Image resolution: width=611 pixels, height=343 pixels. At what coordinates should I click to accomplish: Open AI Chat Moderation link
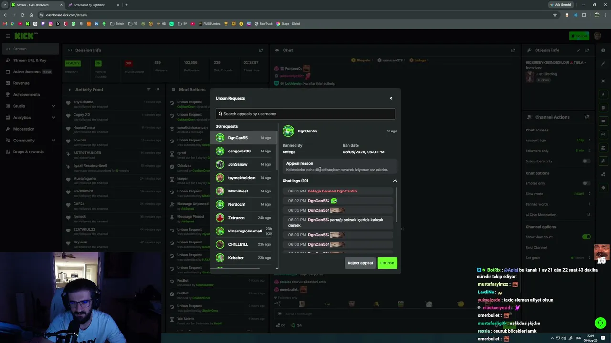click(x=558, y=215)
